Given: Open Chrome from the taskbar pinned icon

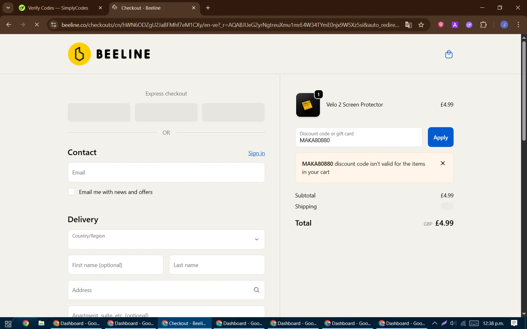Looking at the screenshot, I should [26, 323].
